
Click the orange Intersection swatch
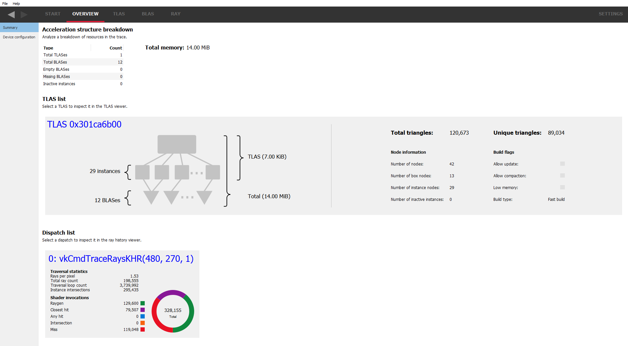pyautogui.click(x=142, y=323)
